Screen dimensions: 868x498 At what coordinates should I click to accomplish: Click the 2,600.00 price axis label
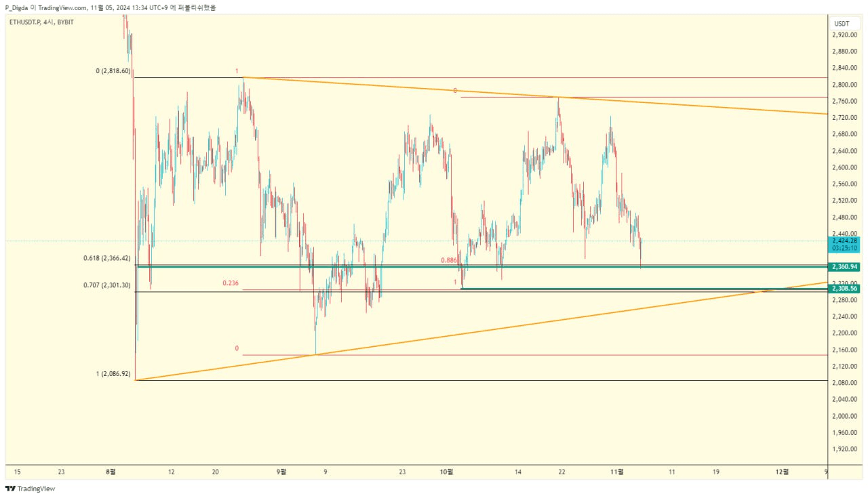[846, 167]
